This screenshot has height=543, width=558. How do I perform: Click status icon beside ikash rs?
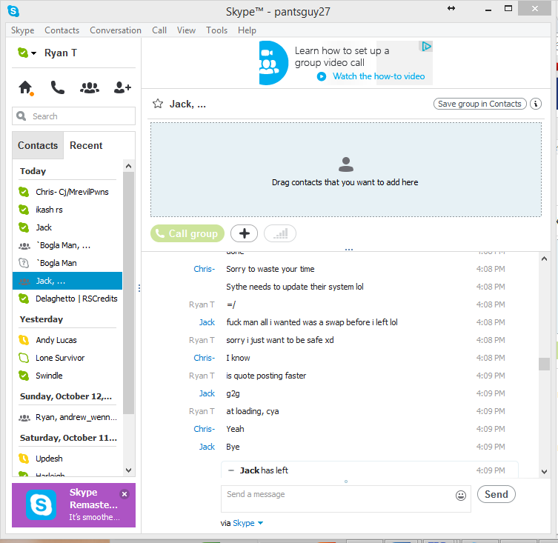(x=24, y=210)
